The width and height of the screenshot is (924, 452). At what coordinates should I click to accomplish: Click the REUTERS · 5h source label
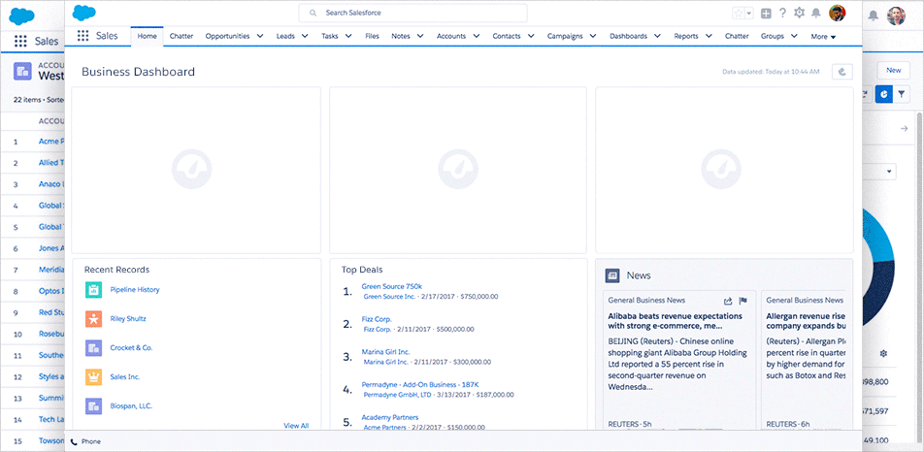click(x=630, y=424)
